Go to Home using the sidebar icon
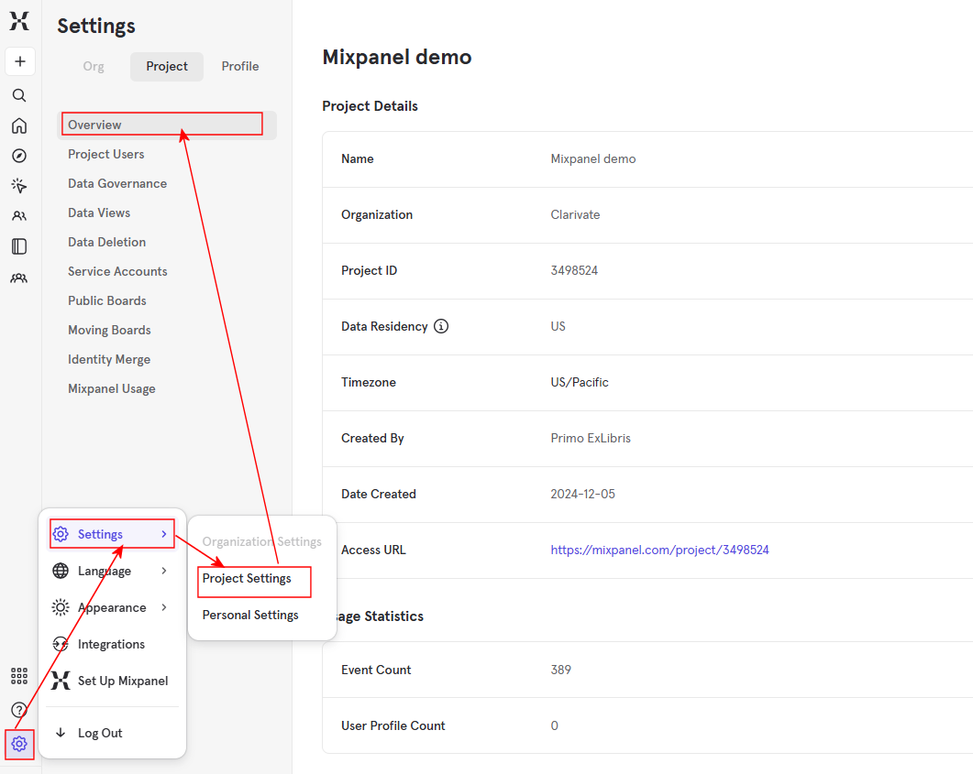The width and height of the screenshot is (973, 774). 19,125
